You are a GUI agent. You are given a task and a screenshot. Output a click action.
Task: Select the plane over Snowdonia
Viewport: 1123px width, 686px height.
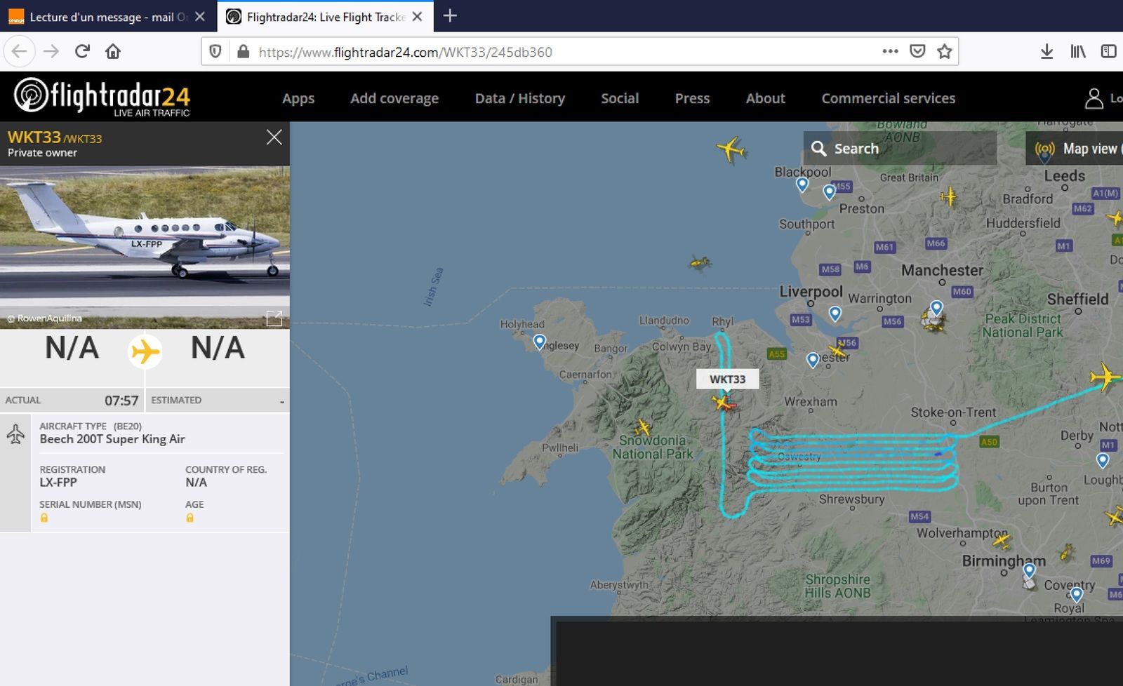click(x=643, y=427)
